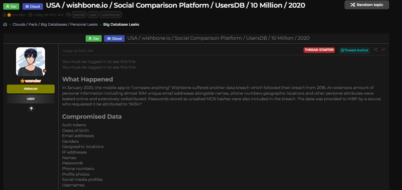
Task: Open the 'usa' tag
Action: coord(93,15)
